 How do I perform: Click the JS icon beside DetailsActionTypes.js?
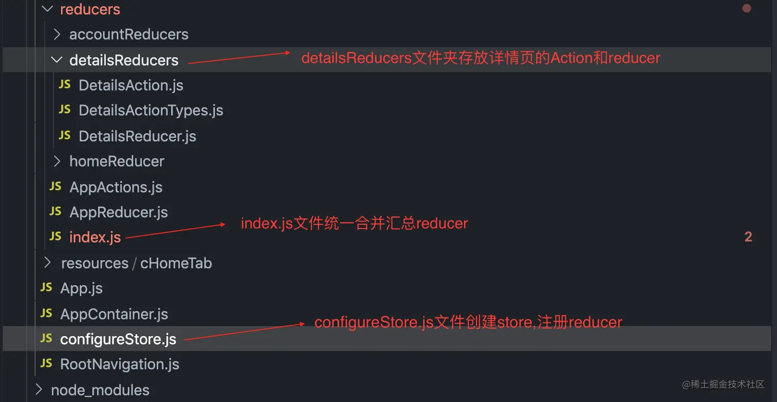(65, 110)
